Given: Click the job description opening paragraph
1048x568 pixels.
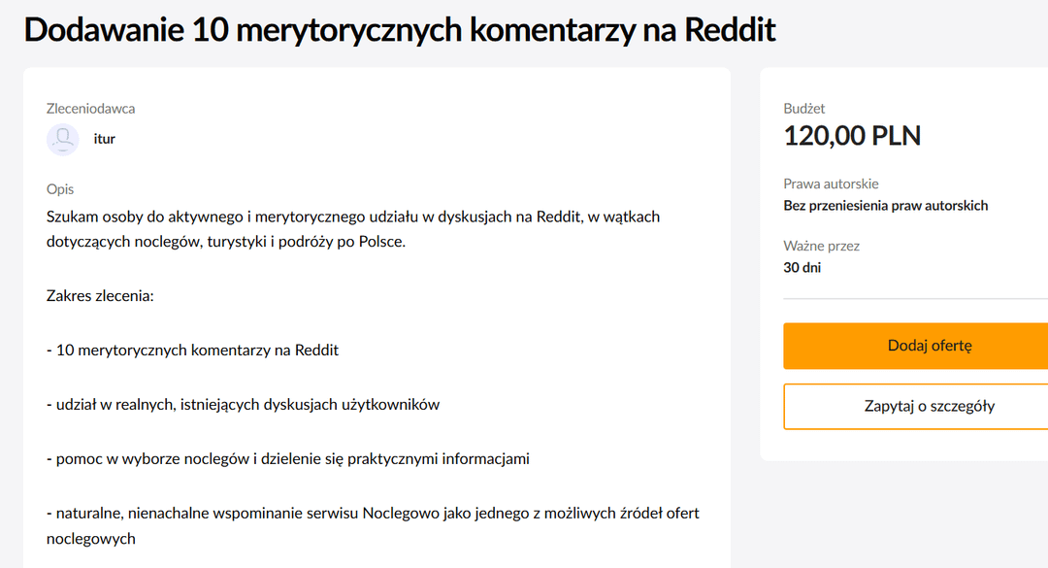Looking at the screenshot, I should [x=352, y=229].
